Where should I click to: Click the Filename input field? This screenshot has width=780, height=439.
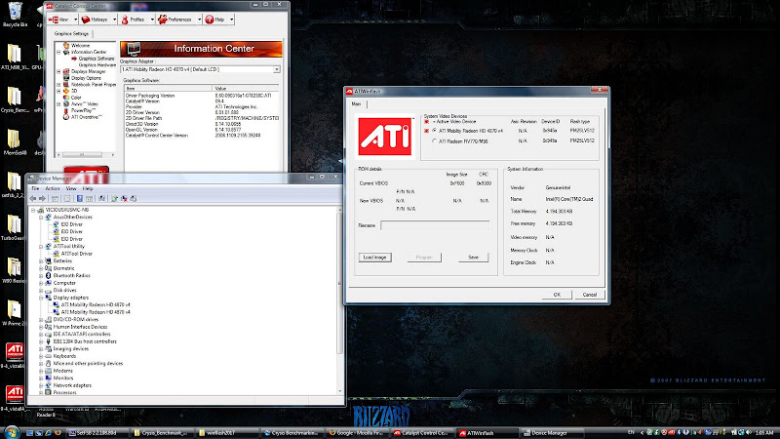435,225
